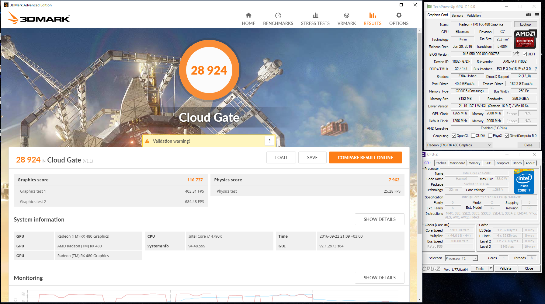Click the Validate button in CPU-Z

[x=505, y=268]
